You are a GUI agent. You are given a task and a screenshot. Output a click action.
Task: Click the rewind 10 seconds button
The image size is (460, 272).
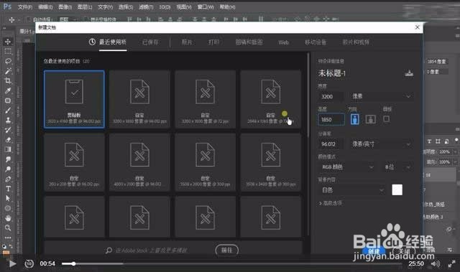tap(29, 264)
